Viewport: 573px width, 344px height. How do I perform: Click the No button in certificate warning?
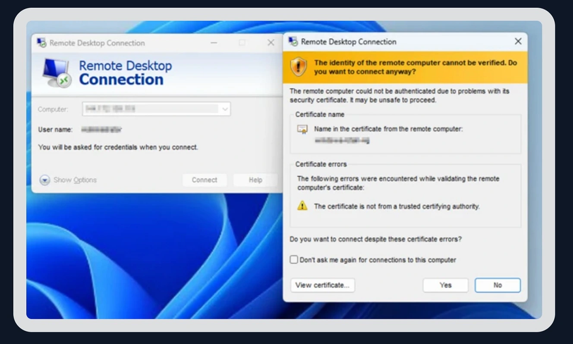coord(497,285)
